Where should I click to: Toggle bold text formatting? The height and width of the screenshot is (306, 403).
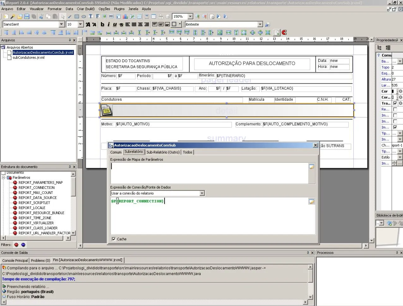(x=102, y=24)
